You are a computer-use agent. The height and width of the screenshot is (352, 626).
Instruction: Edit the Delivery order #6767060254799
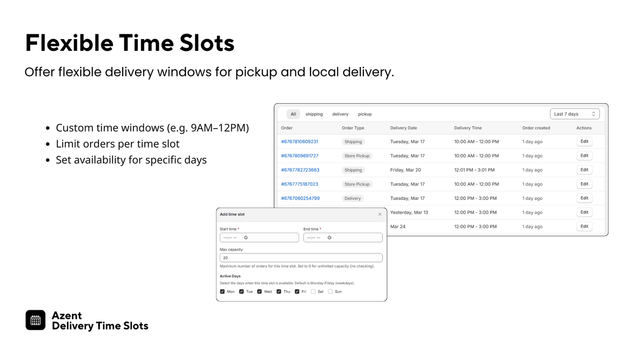click(x=584, y=198)
